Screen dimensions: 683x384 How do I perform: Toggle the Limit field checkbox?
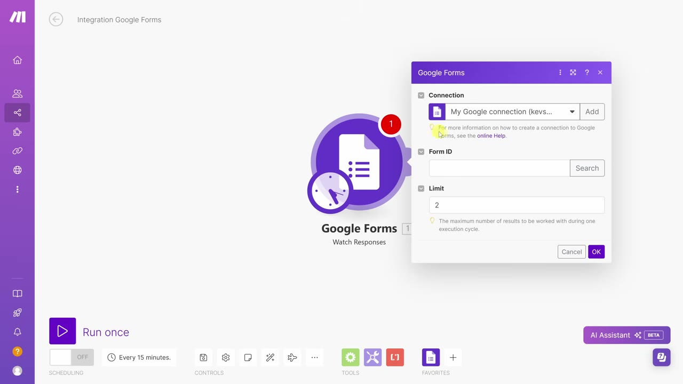point(421,189)
